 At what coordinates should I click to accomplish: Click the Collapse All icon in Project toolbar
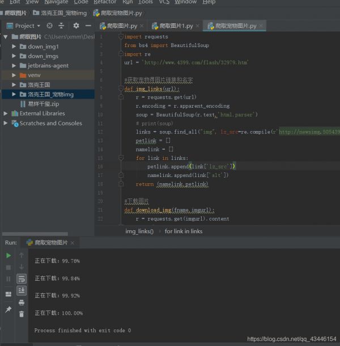click(x=61, y=26)
